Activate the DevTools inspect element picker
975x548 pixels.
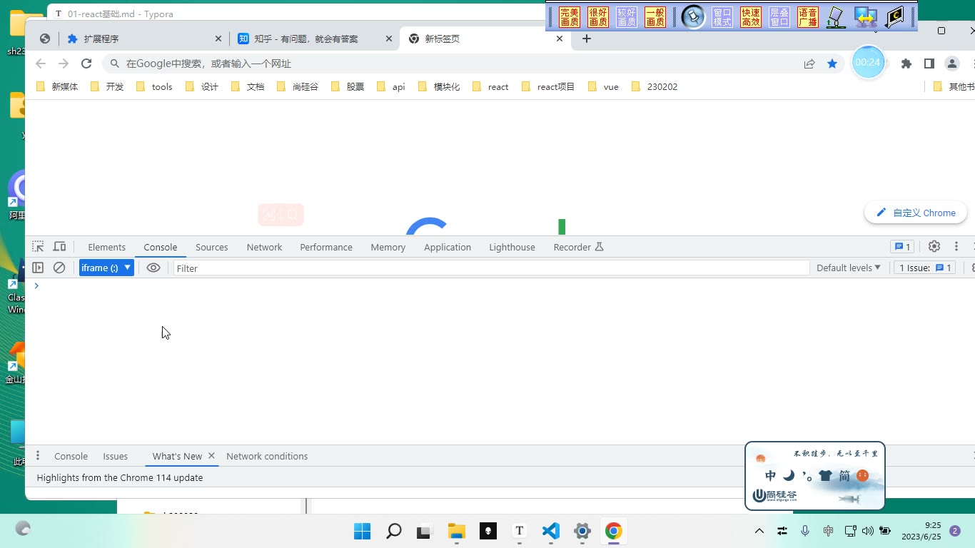coord(38,247)
